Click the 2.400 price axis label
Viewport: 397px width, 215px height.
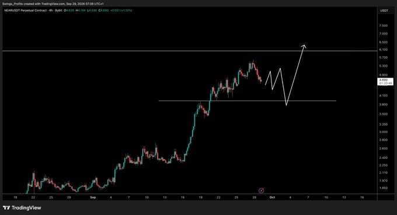click(x=384, y=158)
